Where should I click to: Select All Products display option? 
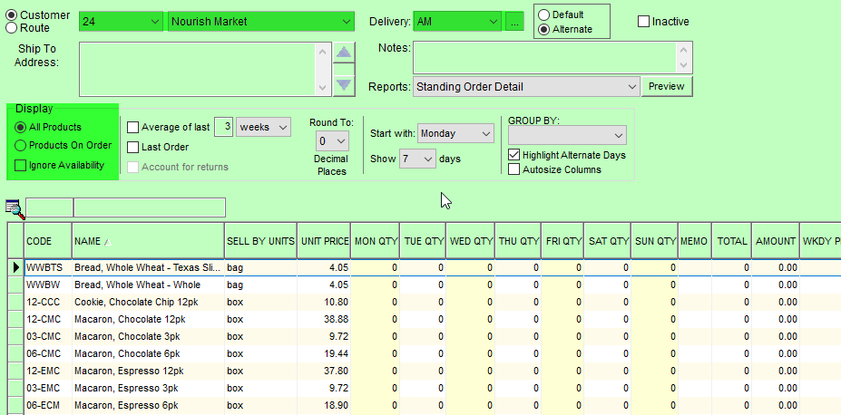pyautogui.click(x=20, y=127)
